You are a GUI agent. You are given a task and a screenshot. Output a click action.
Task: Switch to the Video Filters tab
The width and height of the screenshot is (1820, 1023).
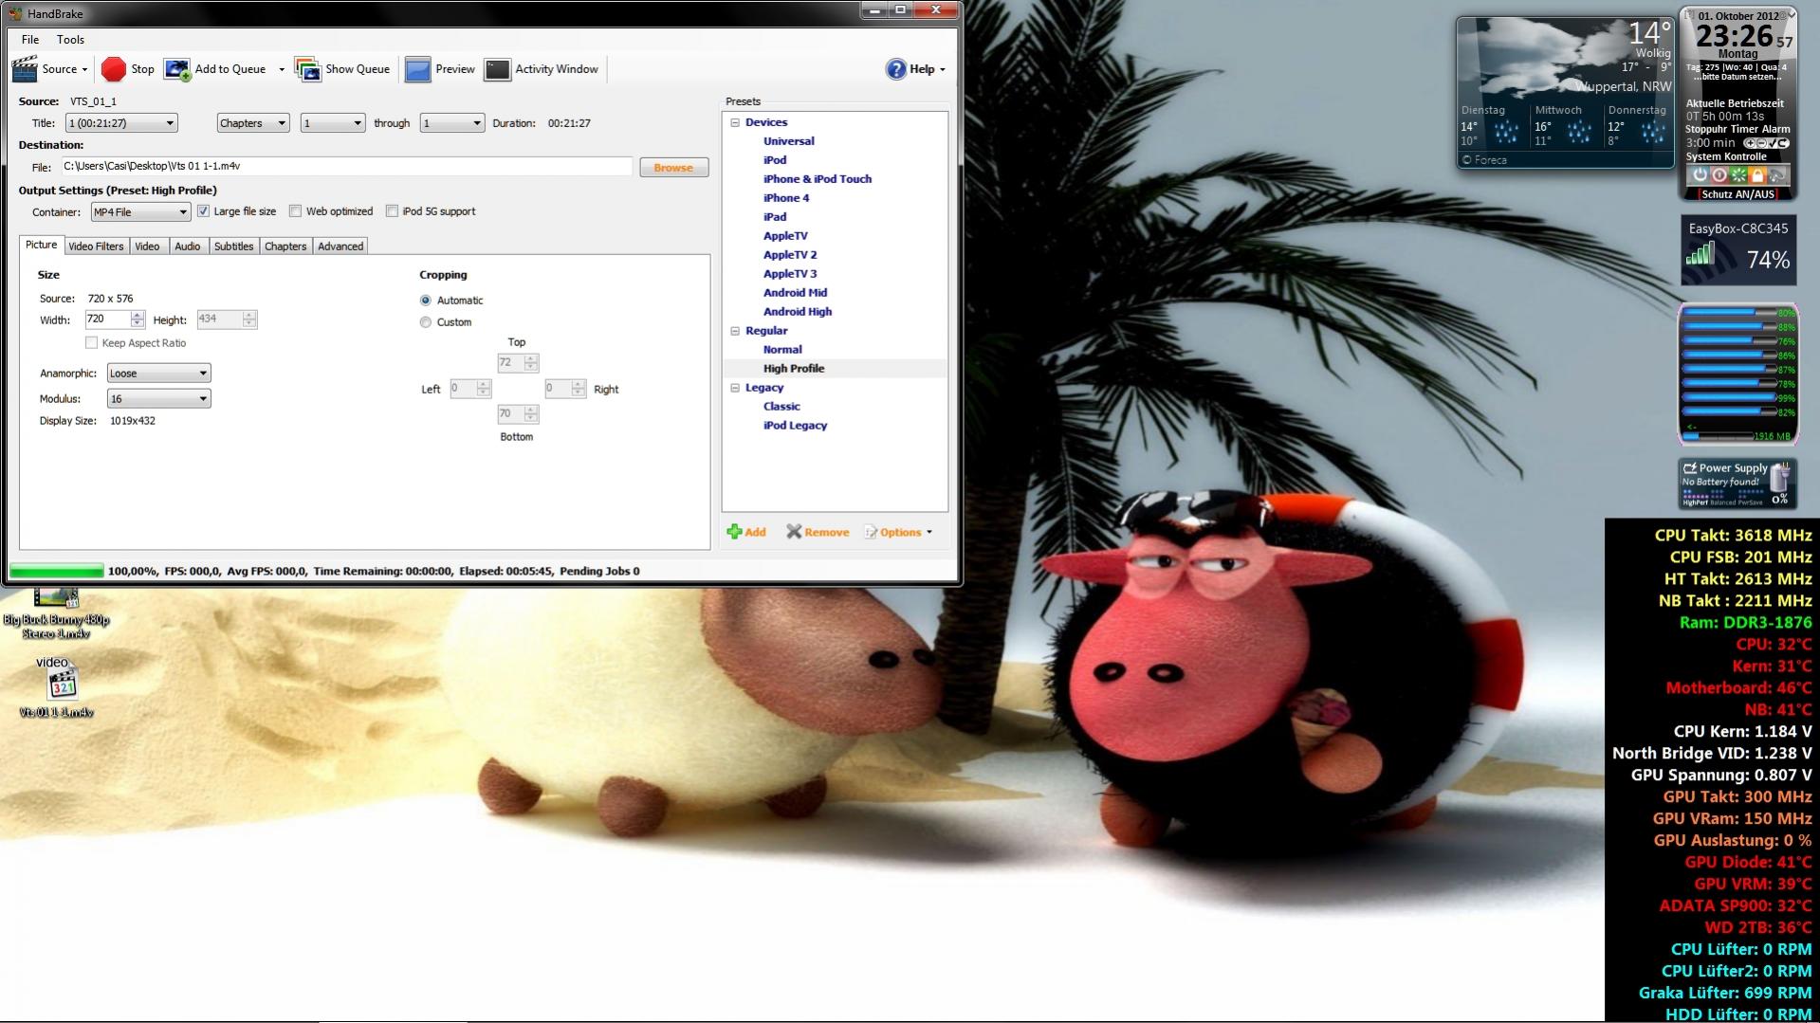click(x=96, y=247)
